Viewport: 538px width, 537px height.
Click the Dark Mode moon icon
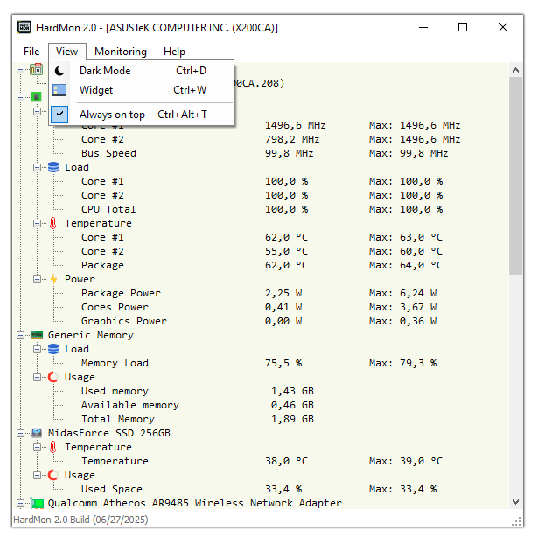click(x=59, y=71)
